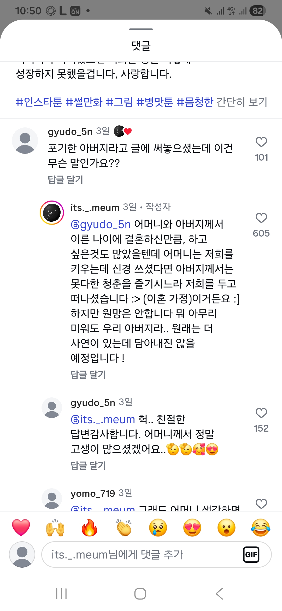Tap the comment input field for its._.meum

(x=144, y=554)
